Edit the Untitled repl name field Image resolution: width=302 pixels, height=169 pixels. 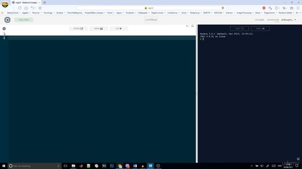click(151, 20)
